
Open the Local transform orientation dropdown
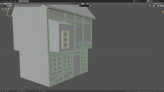pos(74,4)
